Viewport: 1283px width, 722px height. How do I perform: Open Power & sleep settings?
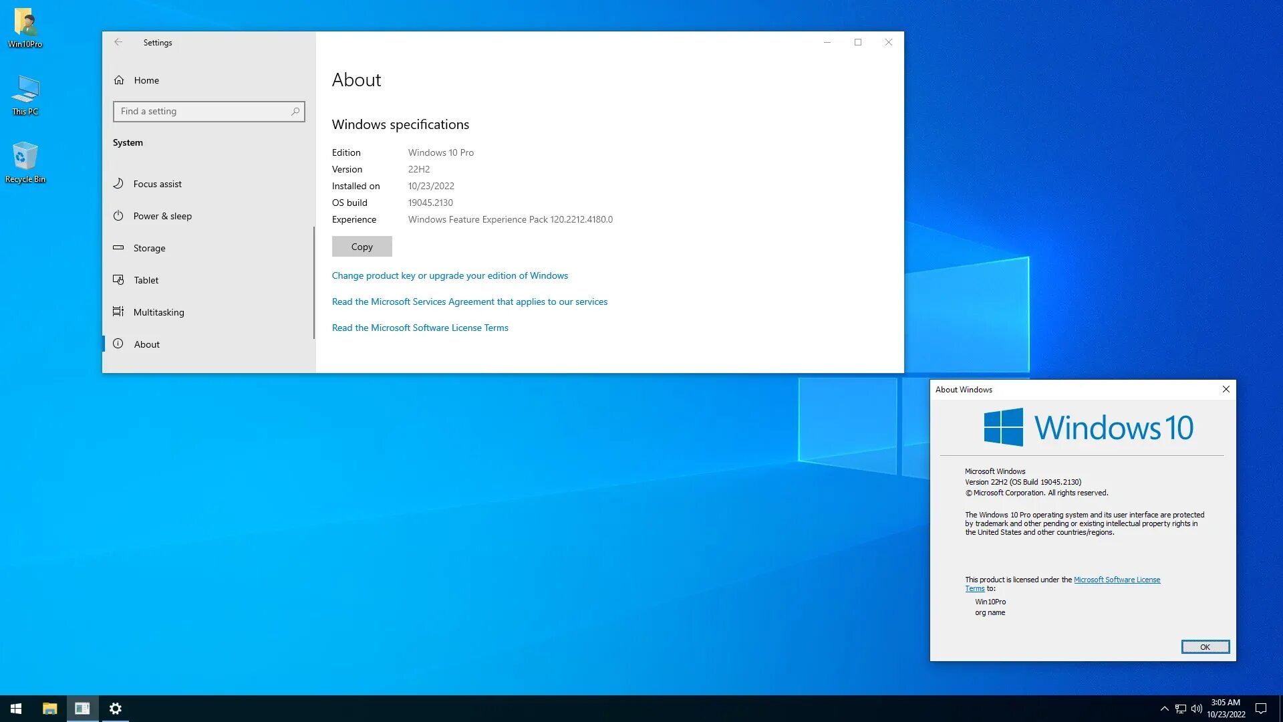(162, 216)
